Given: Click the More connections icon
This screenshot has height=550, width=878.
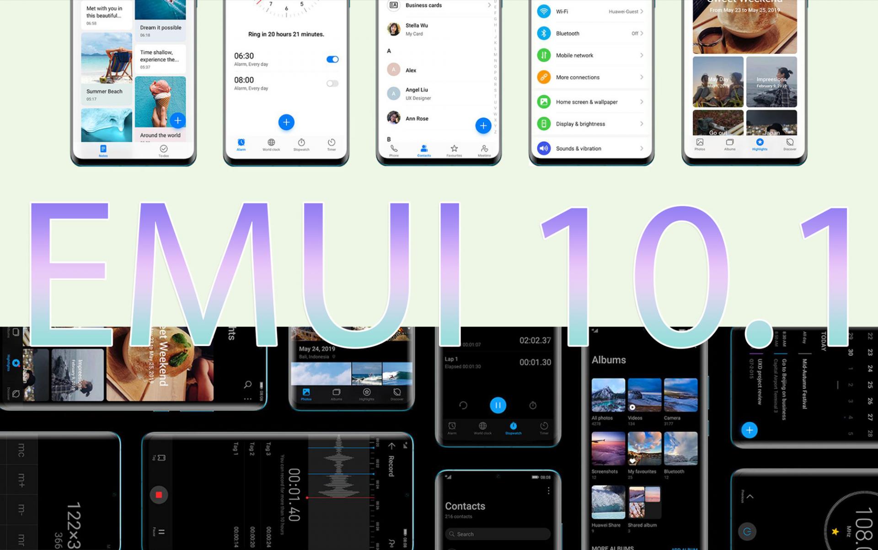Looking at the screenshot, I should pyautogui.click(x=543, y=77).
